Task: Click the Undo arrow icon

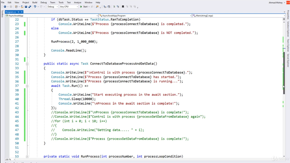Action: pyautogui.click(x=35, y=7)
